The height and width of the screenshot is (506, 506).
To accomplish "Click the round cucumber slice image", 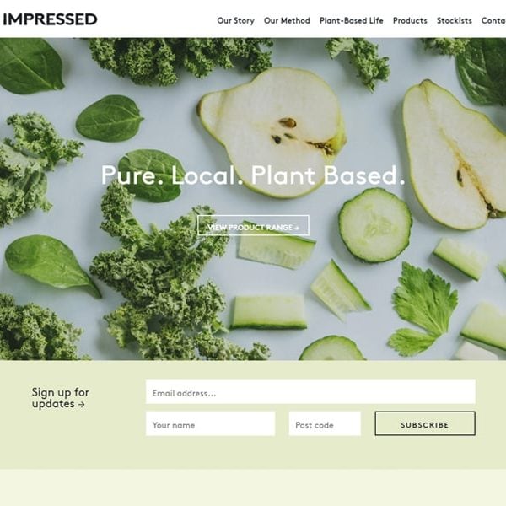I will [x=375, y=225].
